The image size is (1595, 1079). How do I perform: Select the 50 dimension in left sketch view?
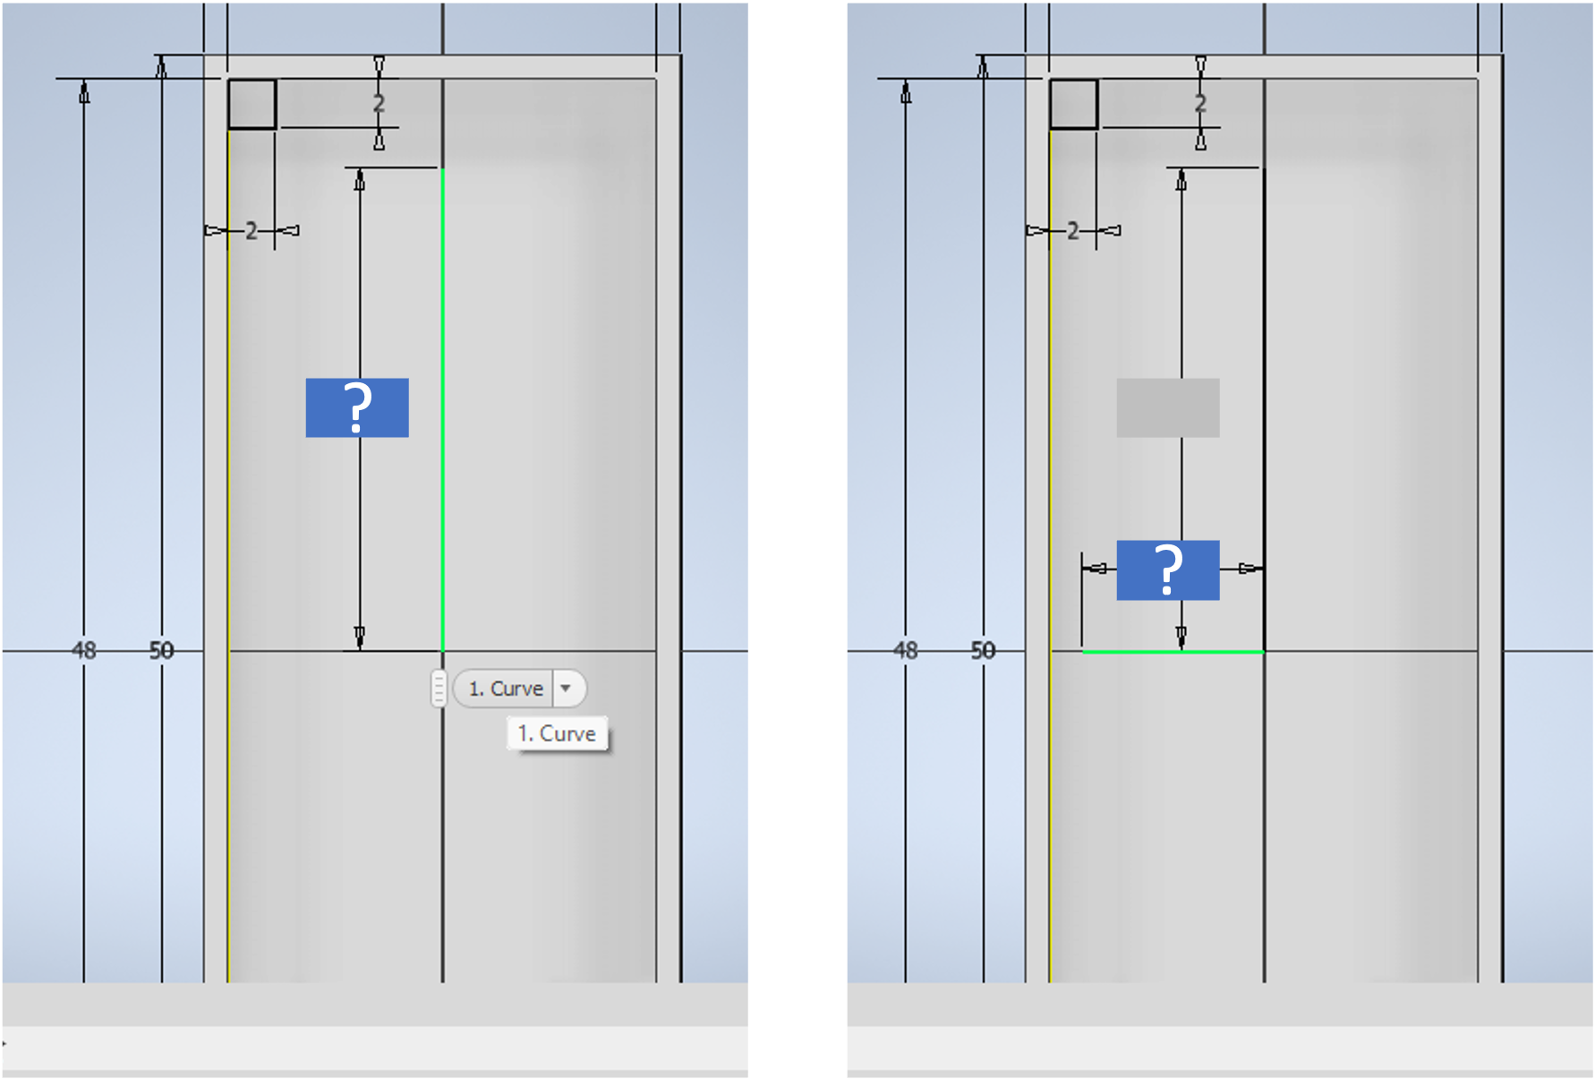click(162, 650)
